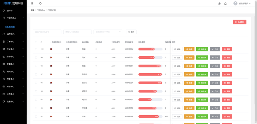257x124 pixels.
Task: Check the checkbox for row 94
Action: pos(36,100)
